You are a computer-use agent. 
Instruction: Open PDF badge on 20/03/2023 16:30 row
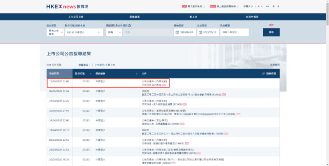pos(173,163)
